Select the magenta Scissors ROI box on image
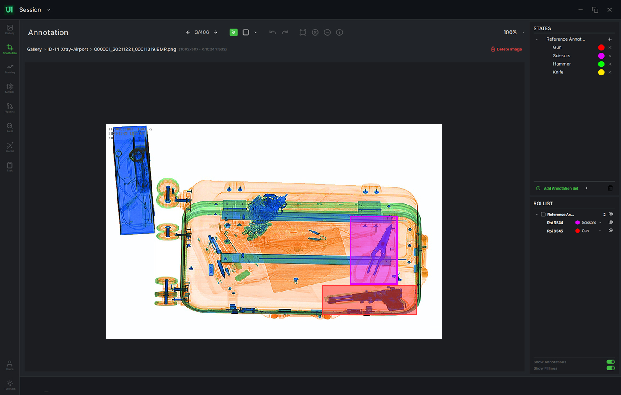Image resolution: width=621 pixels, height=395 pixels. [373, 250]
